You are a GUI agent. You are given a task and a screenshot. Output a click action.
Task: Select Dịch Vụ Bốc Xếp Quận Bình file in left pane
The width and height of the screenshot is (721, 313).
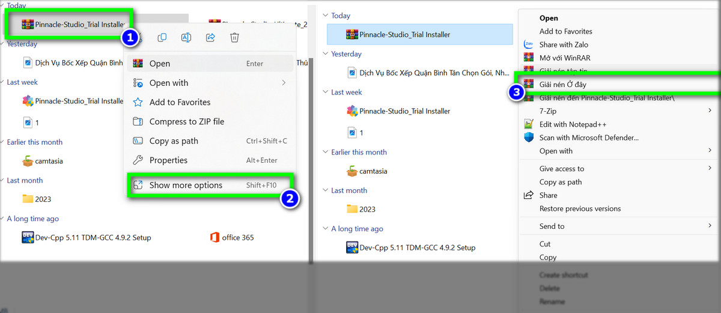(75, 62)
